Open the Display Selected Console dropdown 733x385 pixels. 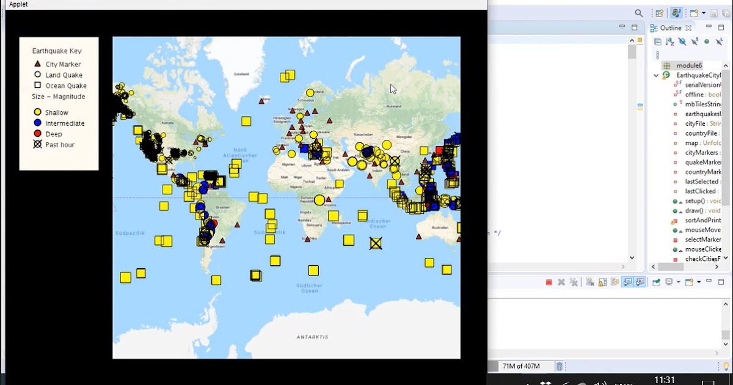(x=679, y=282)
